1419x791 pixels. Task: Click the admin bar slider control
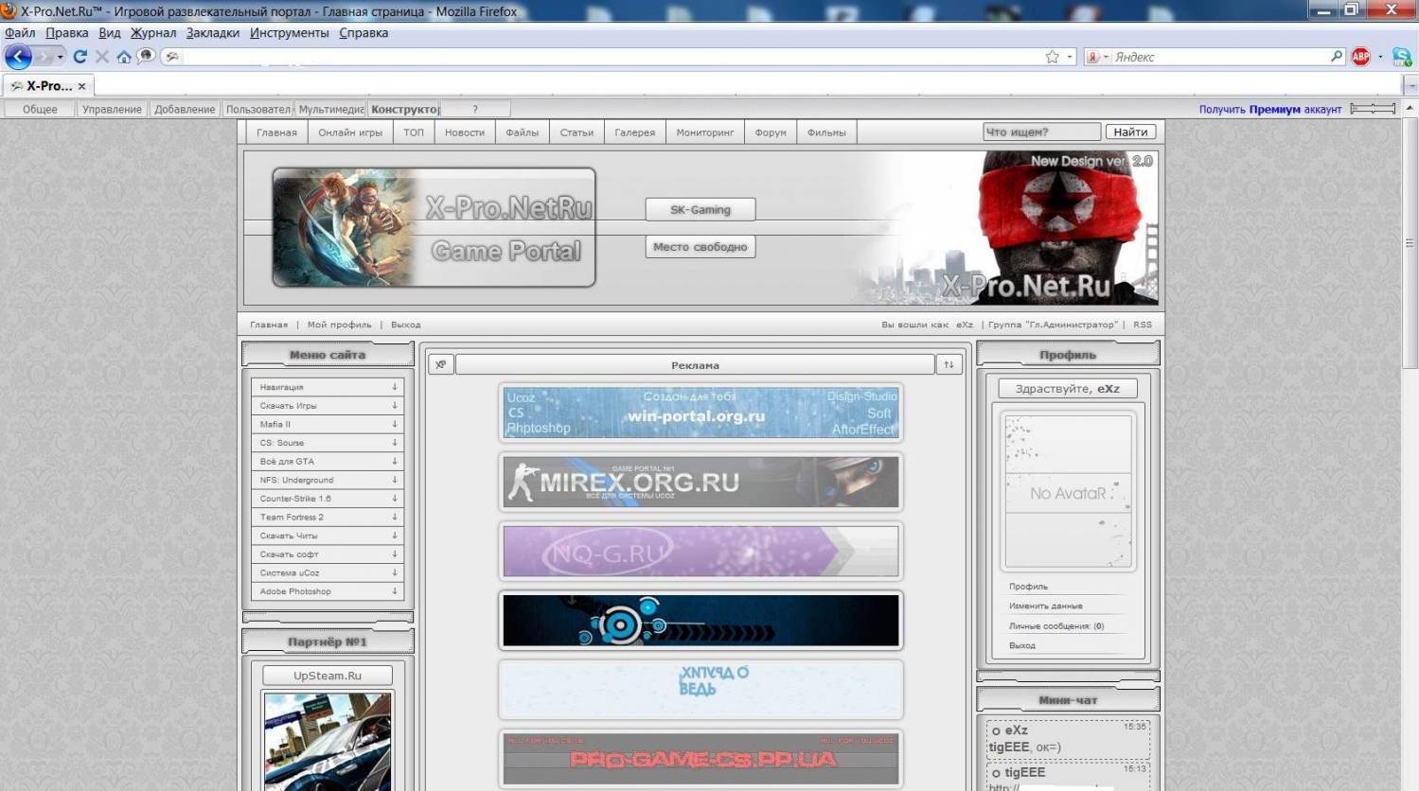(1372, 109)
